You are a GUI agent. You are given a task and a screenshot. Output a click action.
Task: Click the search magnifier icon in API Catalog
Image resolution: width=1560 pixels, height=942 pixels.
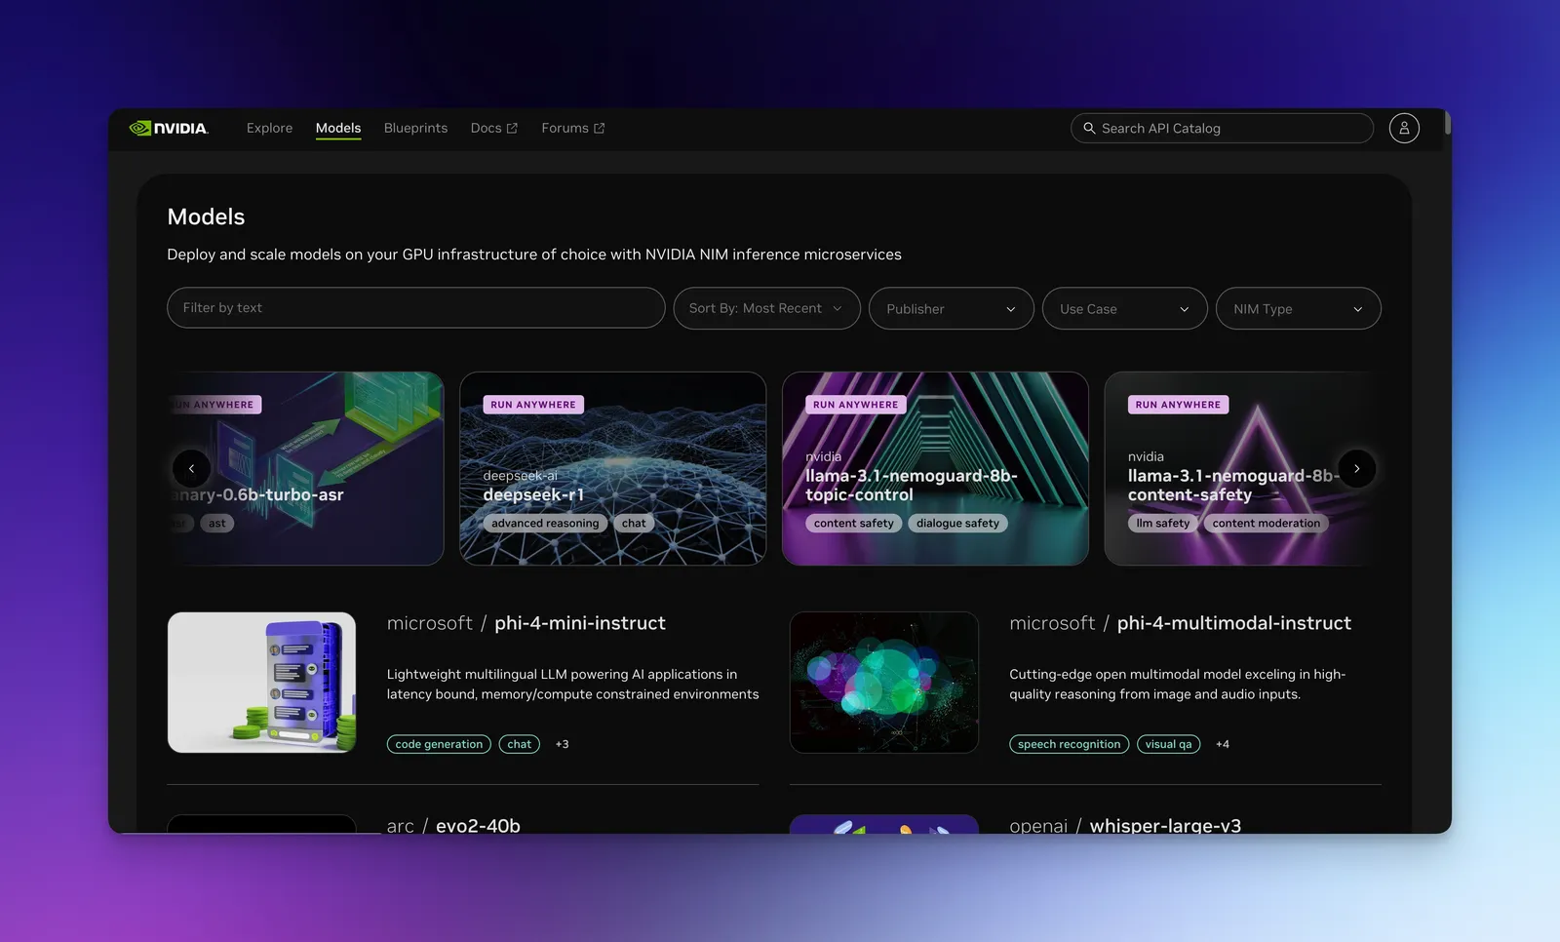point(1089,128)
